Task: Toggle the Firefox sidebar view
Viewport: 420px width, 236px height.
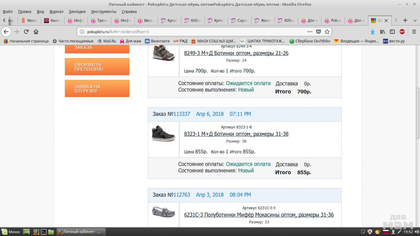Action: tap(392, 32)
